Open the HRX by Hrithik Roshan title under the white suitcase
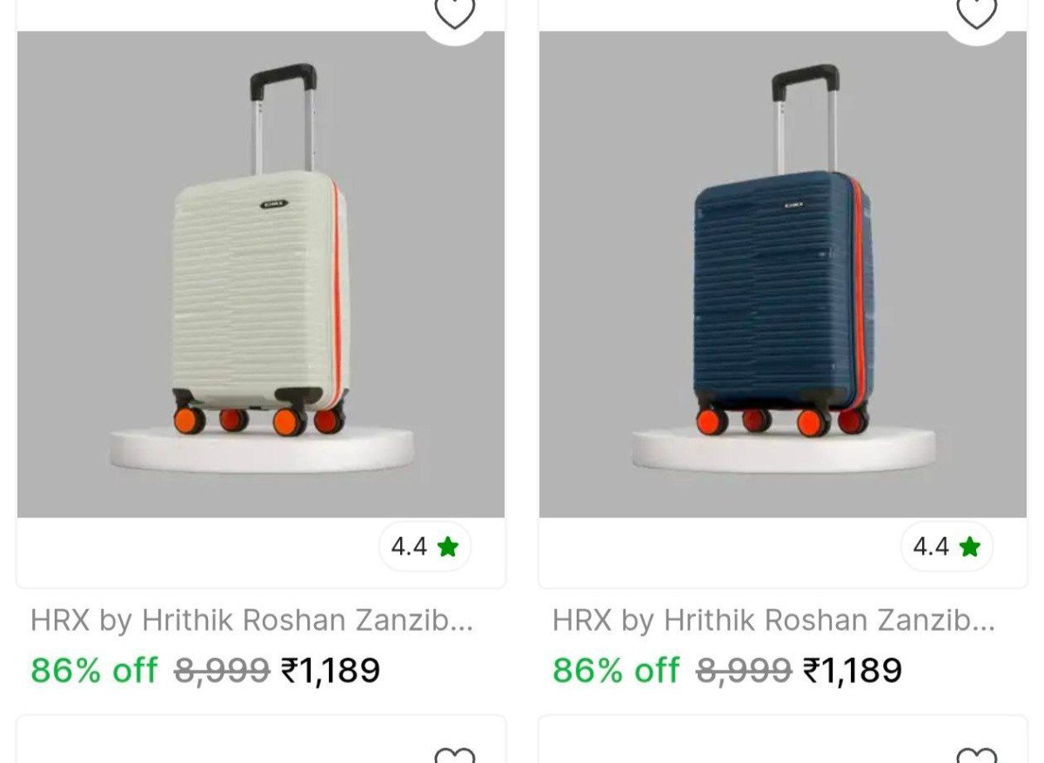Image resolution: width=1044 pixels, height=763 pixels. 252,620
